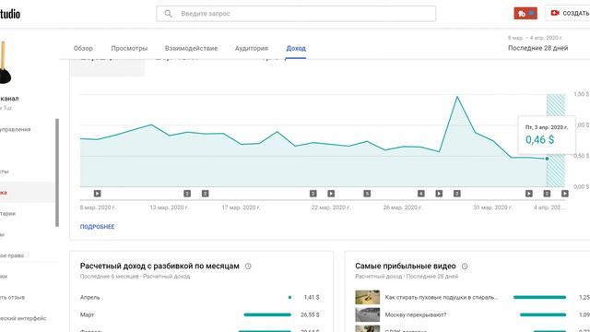The width and height of the screenshot is (590, 332).
Task: Click the play marker right of 22 мар. '2' marker
Action: click(x=331, y=194)
